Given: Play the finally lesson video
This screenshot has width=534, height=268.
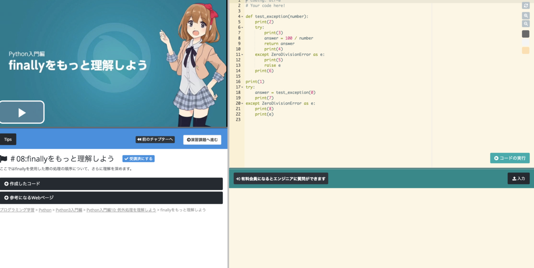Looking at the screenshot, I should click(22, 112).
